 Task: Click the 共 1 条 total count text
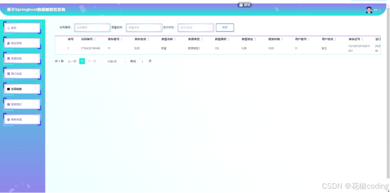pyautogui.click(x=59, y=61)
